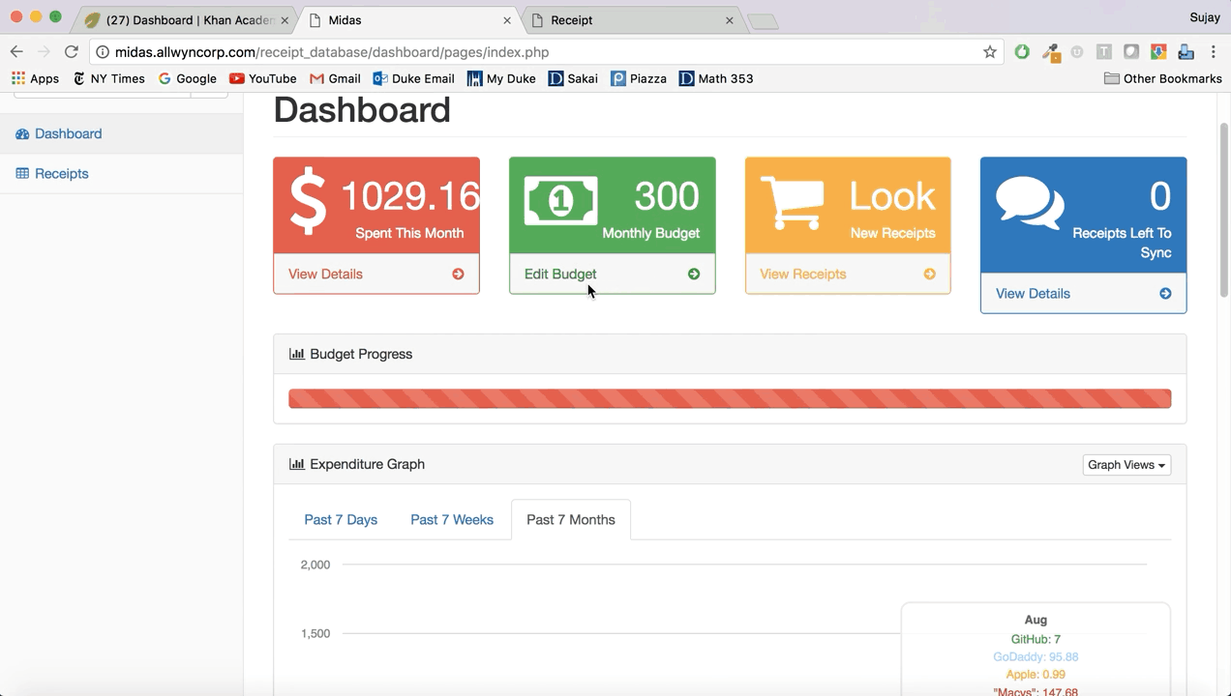Image resolution: width=1231 pixels, height=696 pixels.
Task: Open the Google bookmark
Action: 188,78
